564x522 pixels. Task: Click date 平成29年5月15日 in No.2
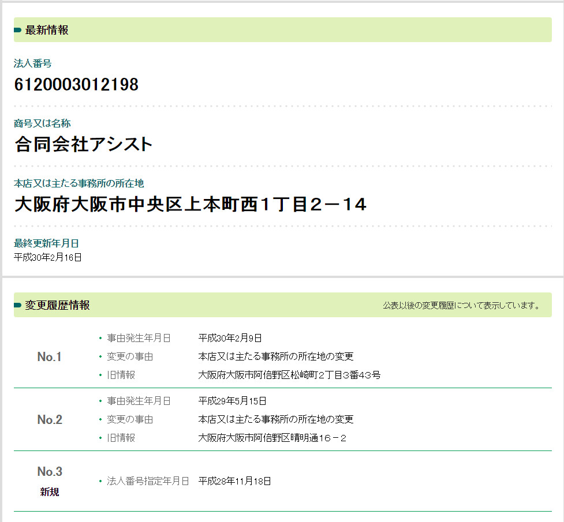tap(233, 401)
